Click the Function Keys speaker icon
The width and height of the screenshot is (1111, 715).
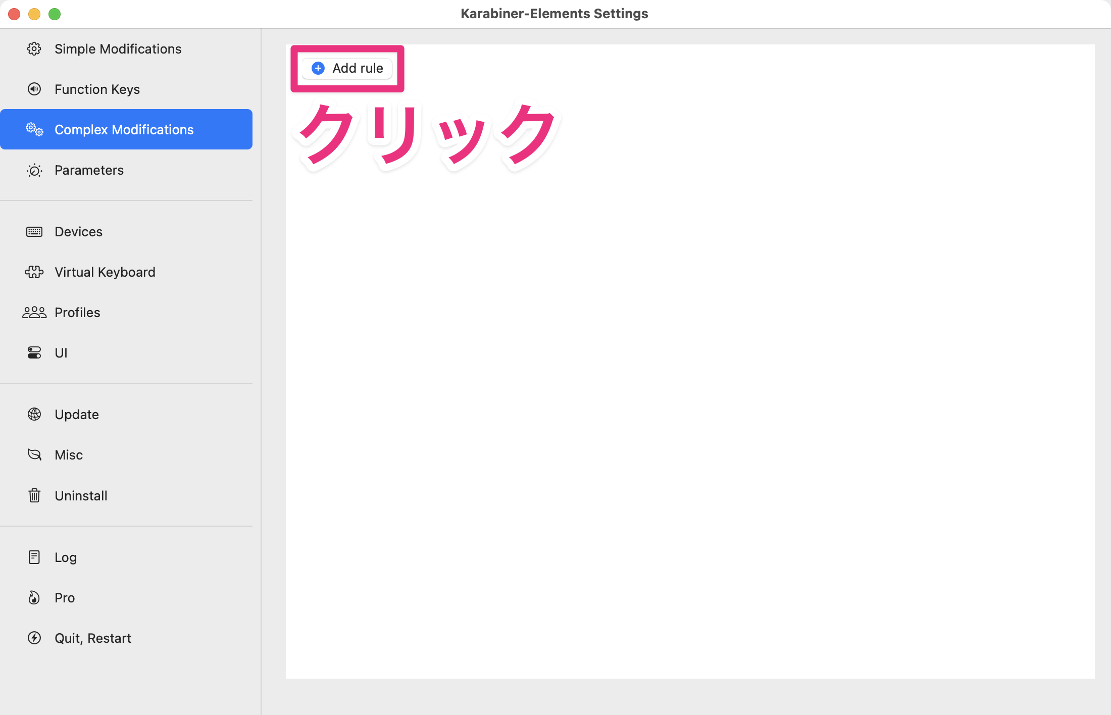[34, 89]
